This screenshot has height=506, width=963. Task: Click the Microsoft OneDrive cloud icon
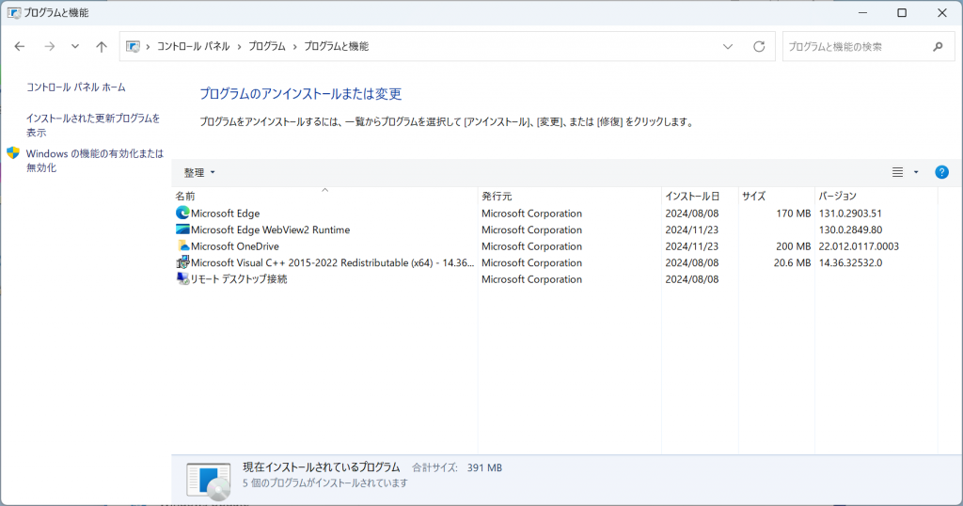click(x=182, y=245)
